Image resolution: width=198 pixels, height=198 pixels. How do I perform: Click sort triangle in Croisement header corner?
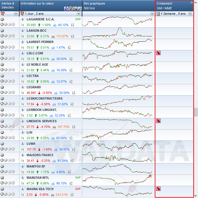tap(191, 2)
